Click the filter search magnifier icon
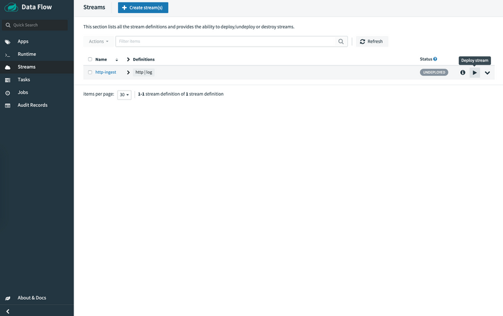 [x=341, y=42]
